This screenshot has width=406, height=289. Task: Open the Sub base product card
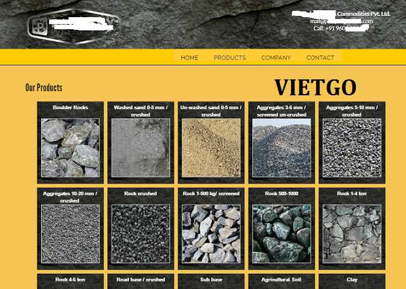click(211, 281)
